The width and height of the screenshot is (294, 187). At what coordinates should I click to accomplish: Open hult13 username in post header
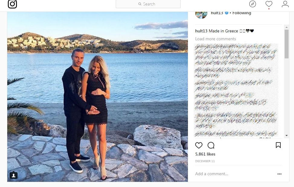217,13
